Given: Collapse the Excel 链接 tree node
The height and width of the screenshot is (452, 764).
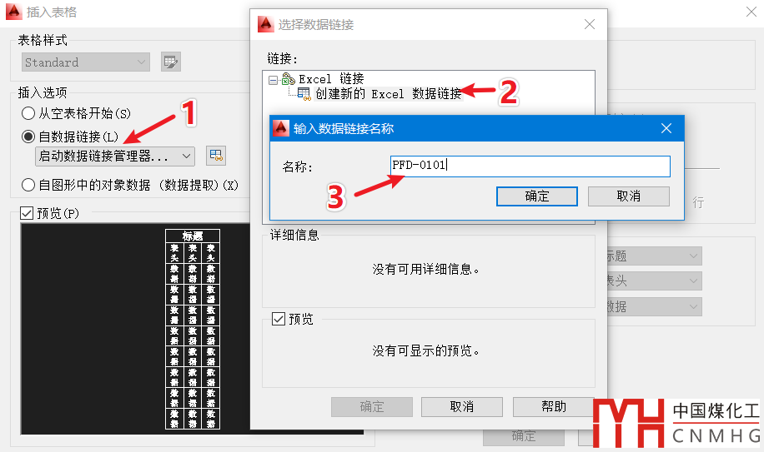Looking at the screenshot, I should coord(274,80).
